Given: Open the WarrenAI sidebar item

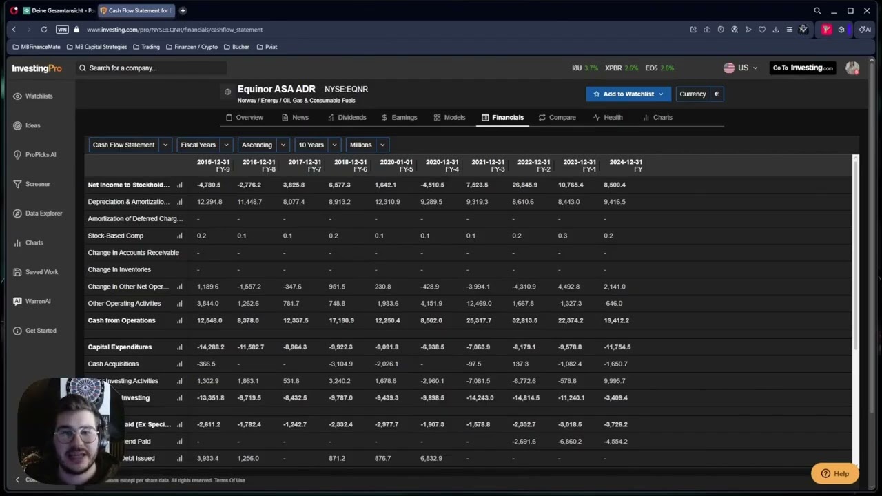Looking at the screenshot, I should tap(32, 301).
